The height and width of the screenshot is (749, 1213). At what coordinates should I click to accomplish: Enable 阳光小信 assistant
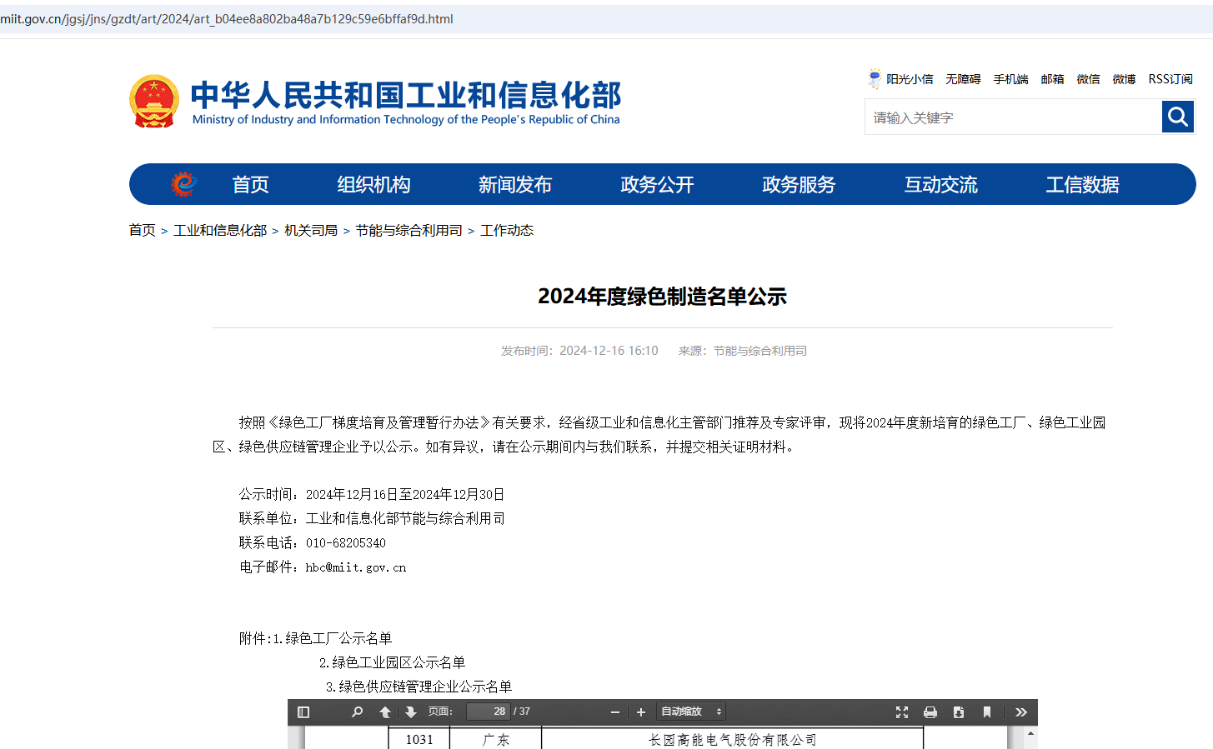coord(908,78)
